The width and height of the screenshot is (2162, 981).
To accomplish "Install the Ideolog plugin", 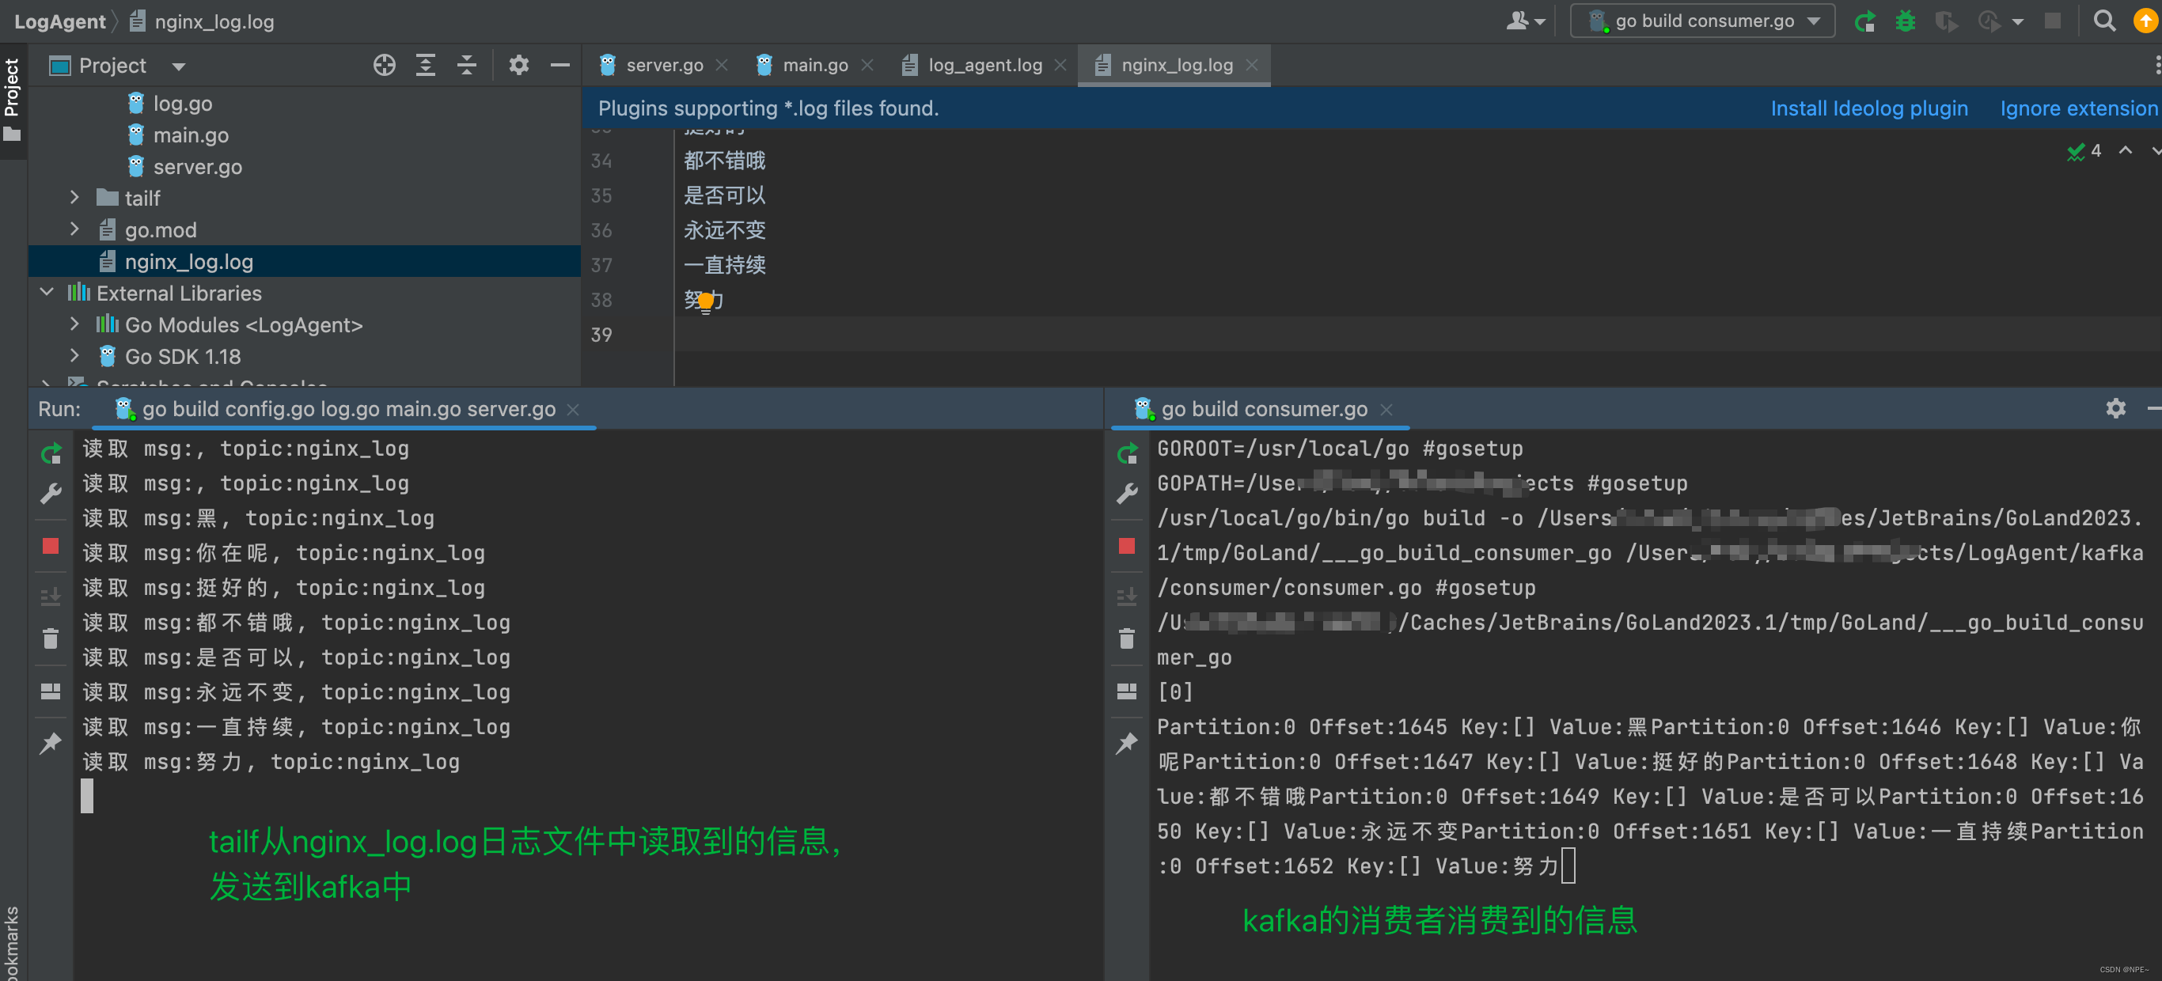I will point(1869,108).
